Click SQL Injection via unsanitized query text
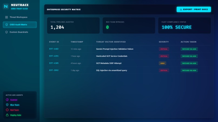 (x=111, y=70)
